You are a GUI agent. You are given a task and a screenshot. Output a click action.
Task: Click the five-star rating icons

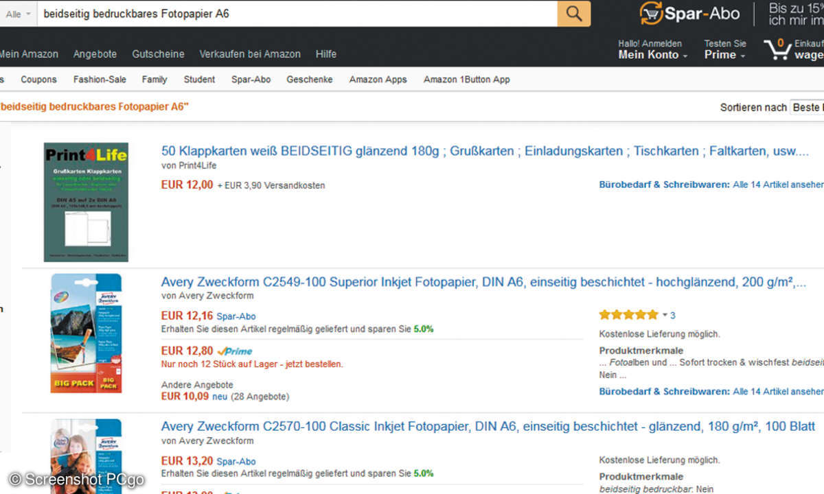(628, 315)
